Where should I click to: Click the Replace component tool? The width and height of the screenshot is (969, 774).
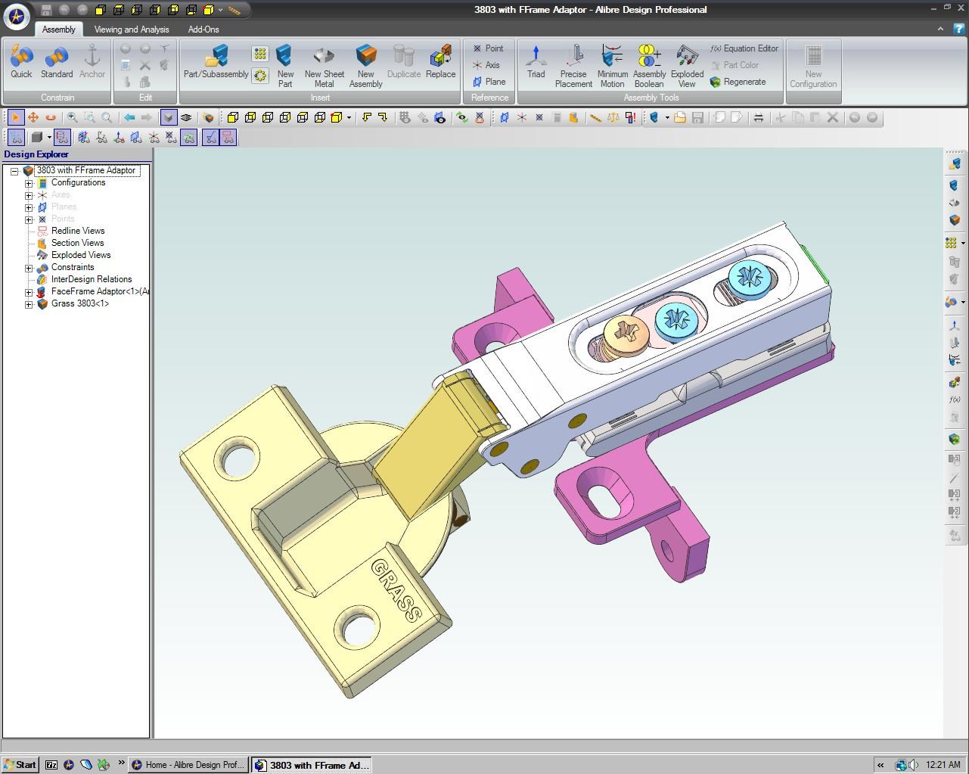click(440, 62)
